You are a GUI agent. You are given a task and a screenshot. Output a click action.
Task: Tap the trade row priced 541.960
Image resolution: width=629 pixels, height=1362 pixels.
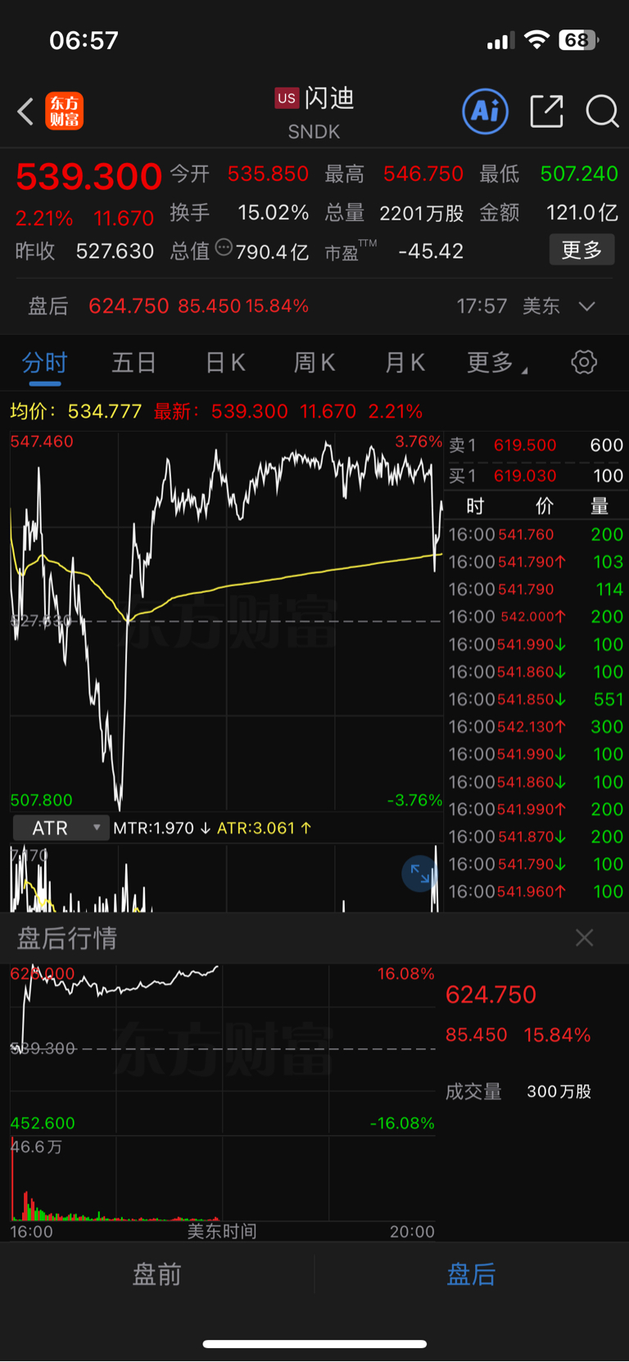coord(536,892)
